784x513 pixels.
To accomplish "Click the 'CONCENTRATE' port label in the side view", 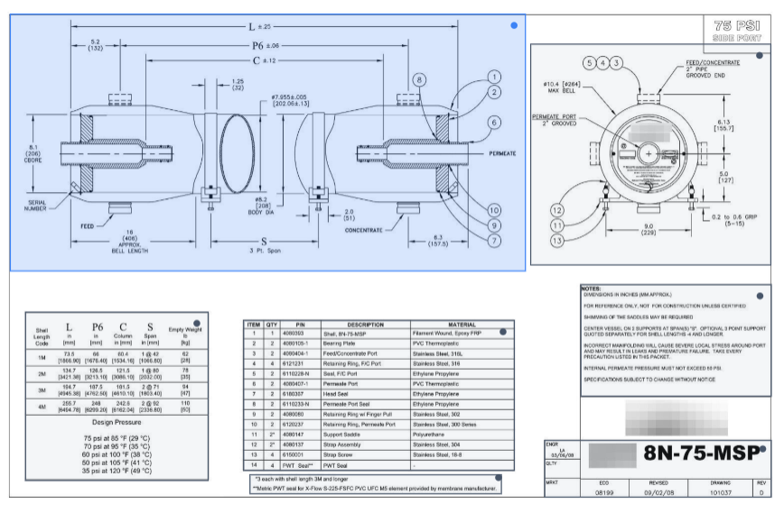I will pos(363,230).
